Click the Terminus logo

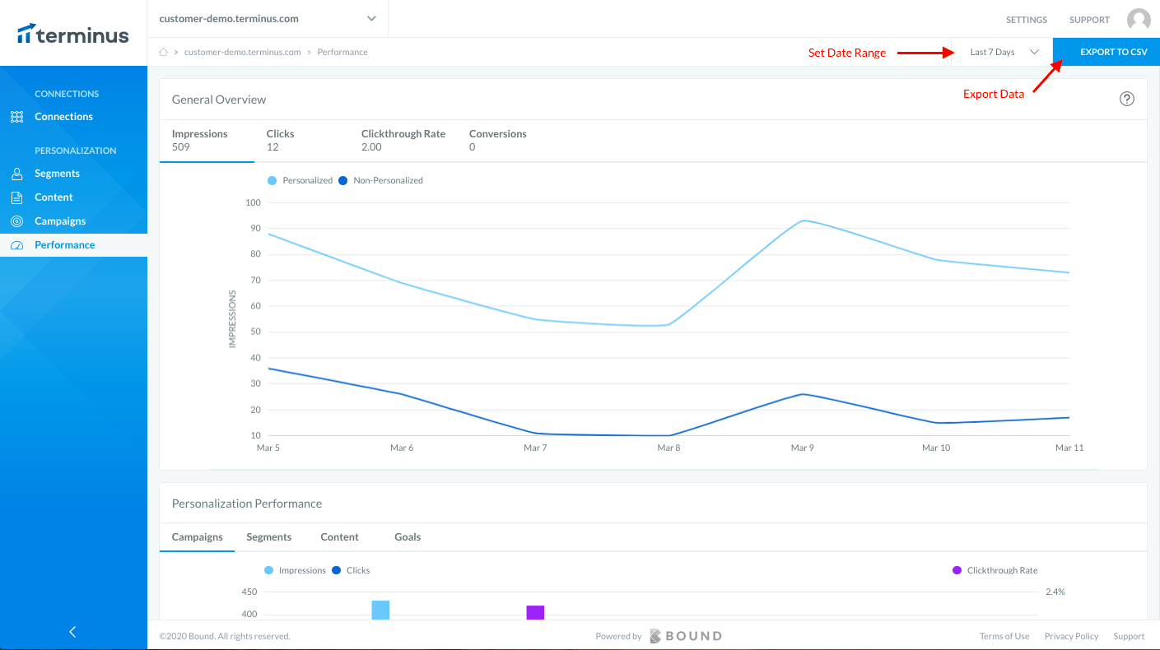[73, 34]
